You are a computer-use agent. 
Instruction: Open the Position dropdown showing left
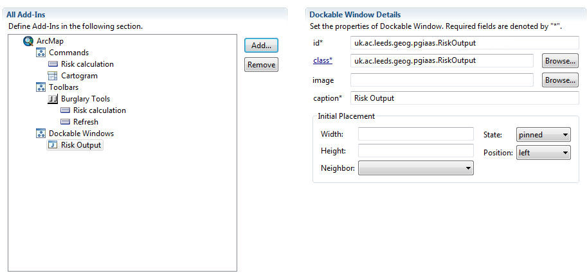543,153
